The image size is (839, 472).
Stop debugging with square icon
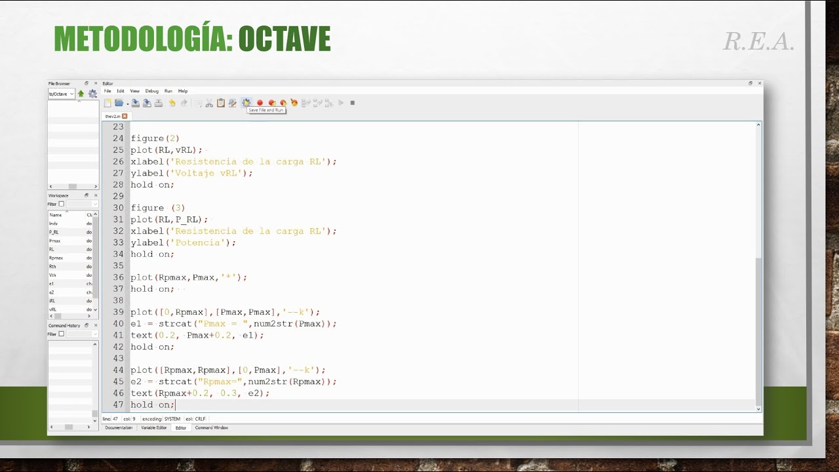point(353,103)
